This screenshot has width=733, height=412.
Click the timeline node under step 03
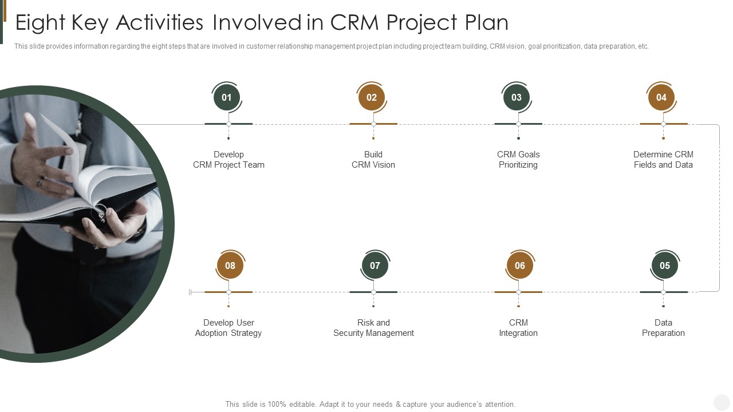pos(518,124)
